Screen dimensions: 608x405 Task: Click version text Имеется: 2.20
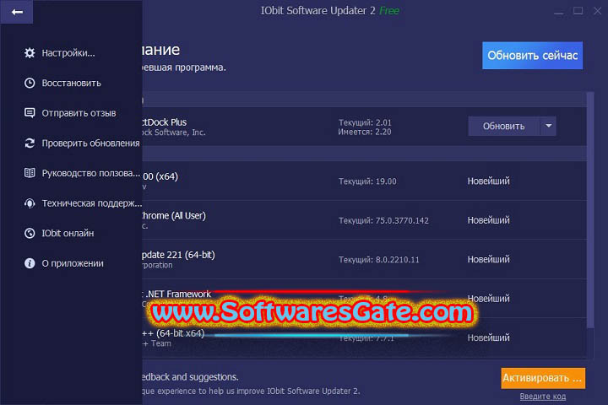coord(365,132)
